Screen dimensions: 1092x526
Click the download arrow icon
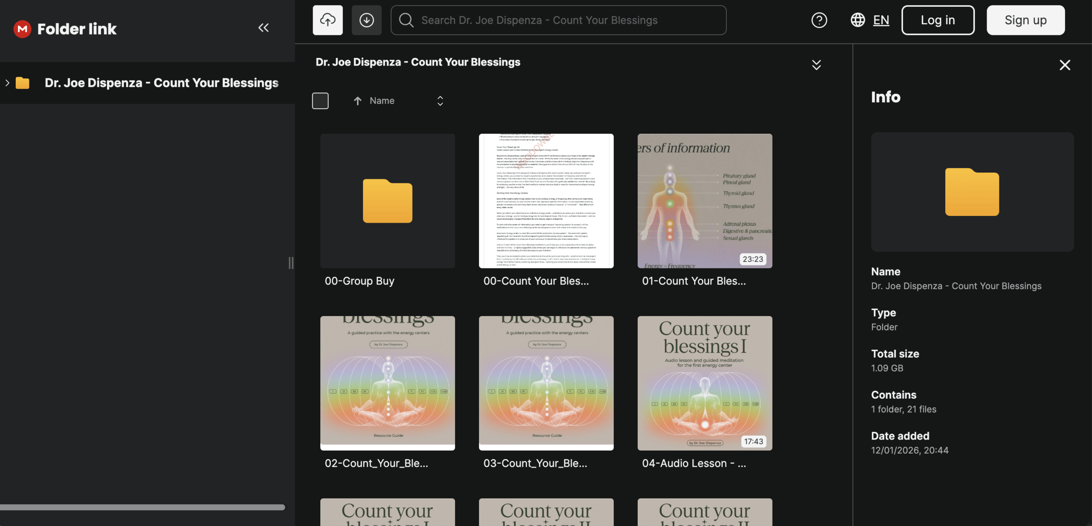tap(366, 20)
